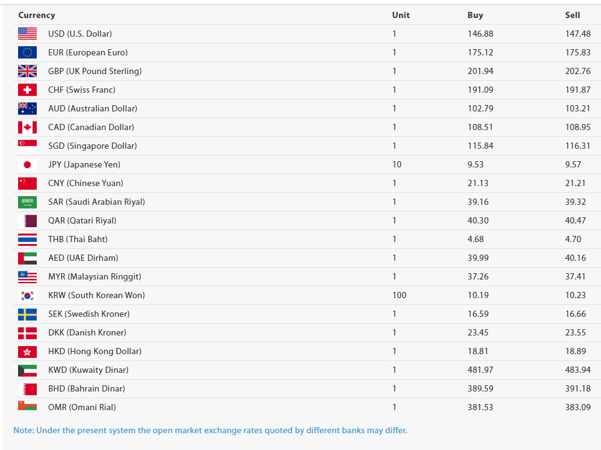Click the UK flag icon
The height and width of the screenshot is (450, 601).
click(x=27, y=71)
